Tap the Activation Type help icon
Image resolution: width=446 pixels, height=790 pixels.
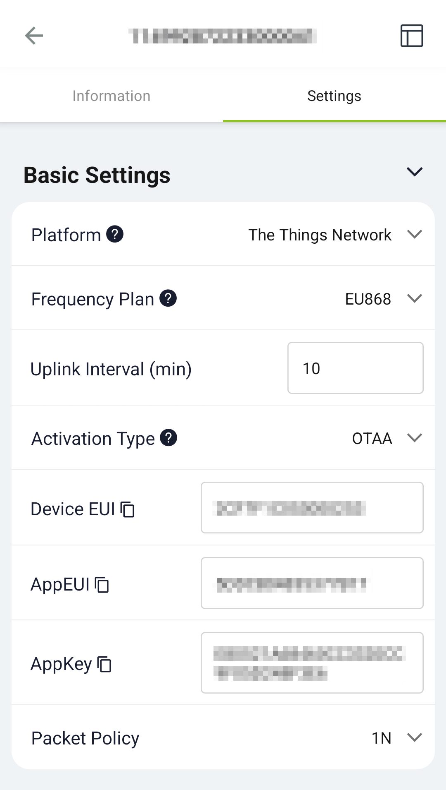[169, 437]
